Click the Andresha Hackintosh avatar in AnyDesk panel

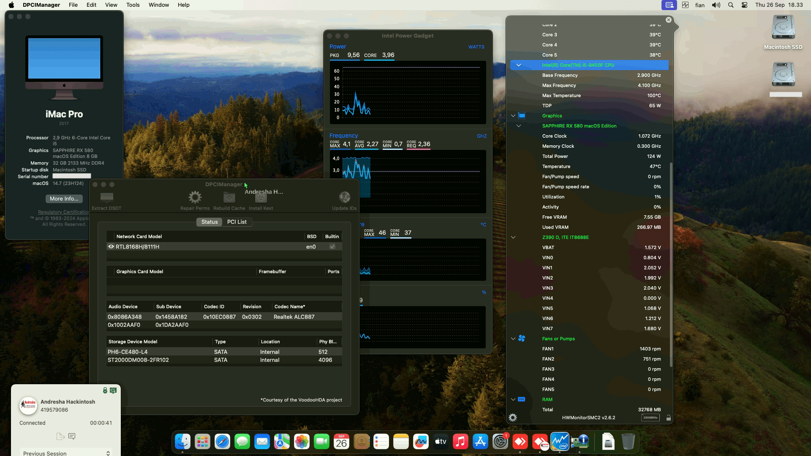click(x=28, y=405)
